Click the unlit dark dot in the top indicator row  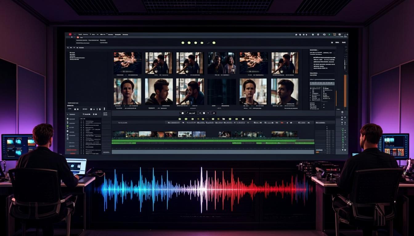(x=208, y=43)
